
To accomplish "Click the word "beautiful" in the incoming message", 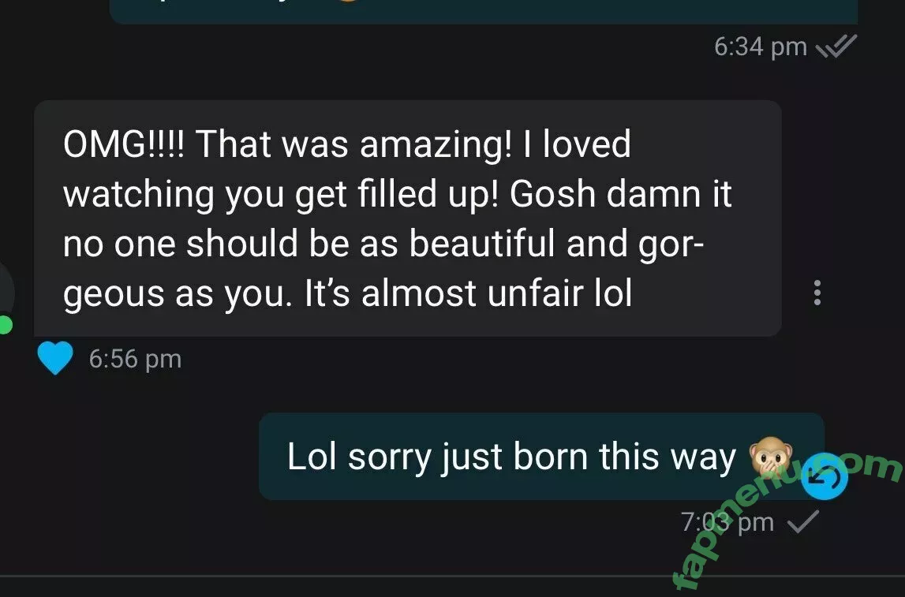I will tap(482, 243).
